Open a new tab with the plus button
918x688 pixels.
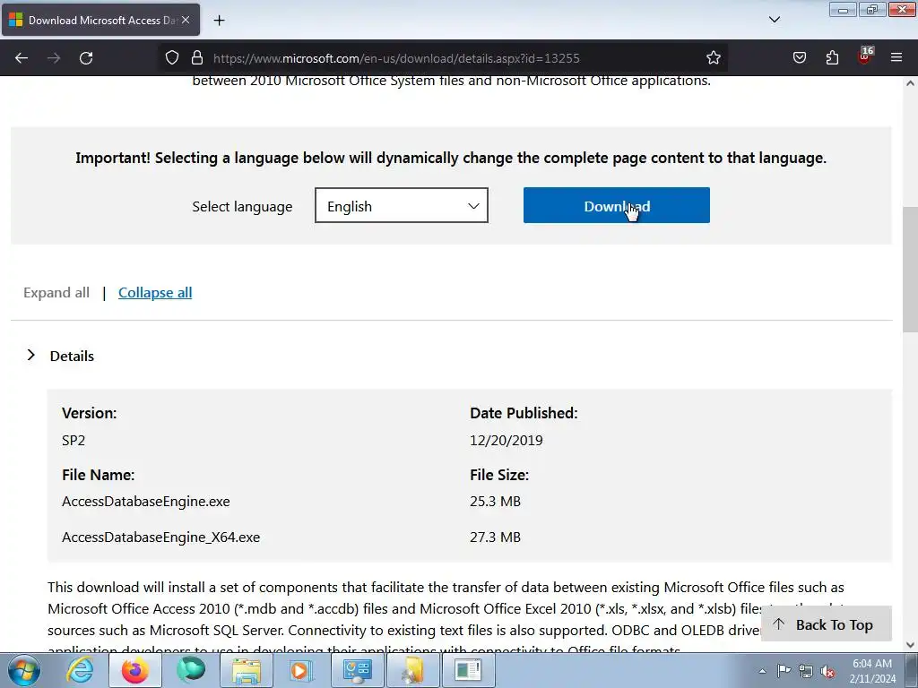click(219, 21)
